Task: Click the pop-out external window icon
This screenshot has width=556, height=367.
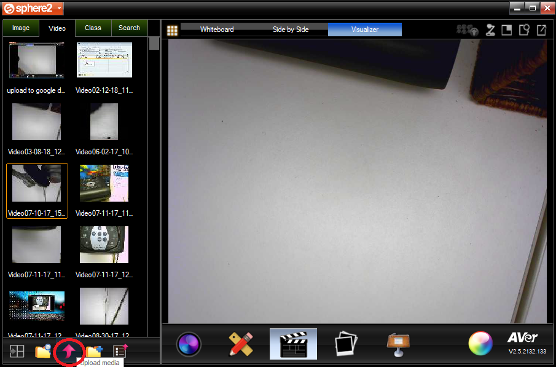Action: (x=541, y=30)
